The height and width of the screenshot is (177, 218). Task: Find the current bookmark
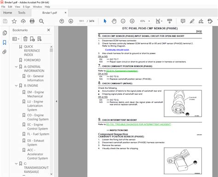tap(40, 39)
